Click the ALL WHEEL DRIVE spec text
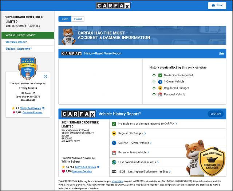The image size is (233, 191). (71, 141)
